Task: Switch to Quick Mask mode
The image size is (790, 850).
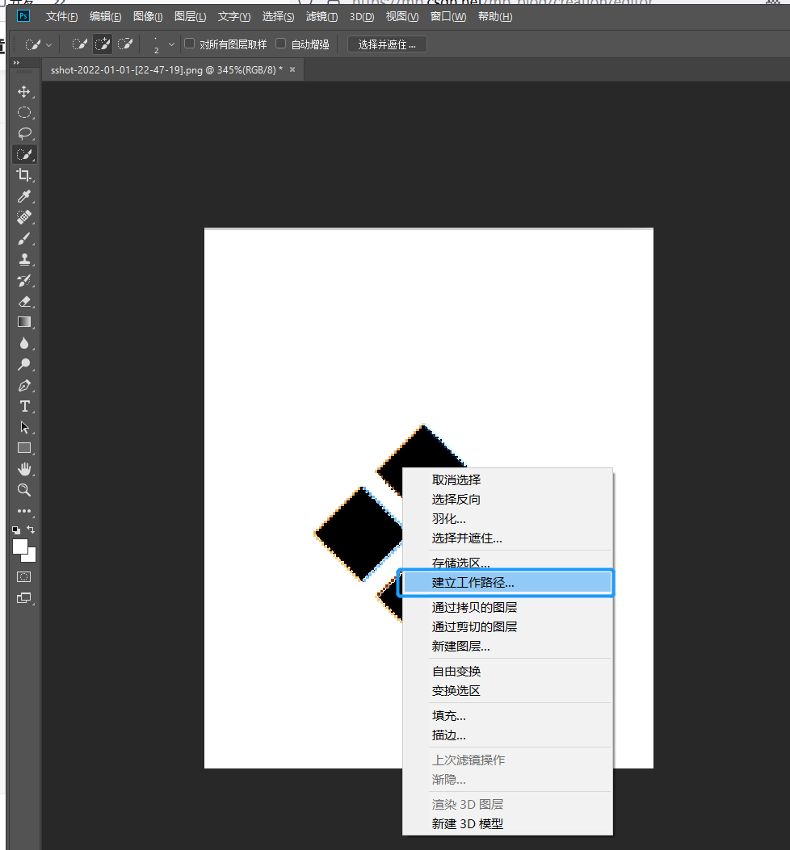Action: pyautogui.click(x=24, y=576)
